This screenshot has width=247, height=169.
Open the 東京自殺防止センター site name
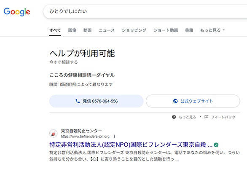pyautogui.click(x=81, y=131)
